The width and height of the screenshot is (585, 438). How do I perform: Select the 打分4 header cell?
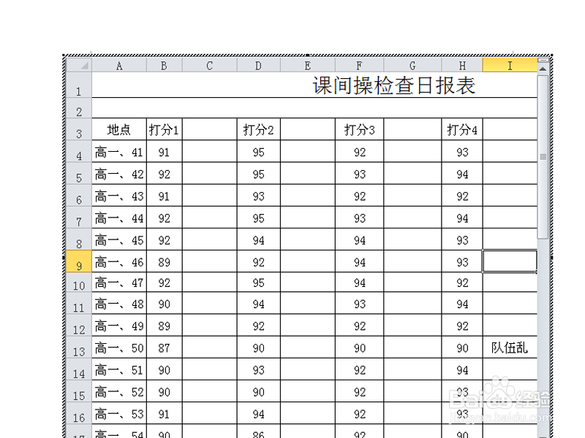pos(462,130)
